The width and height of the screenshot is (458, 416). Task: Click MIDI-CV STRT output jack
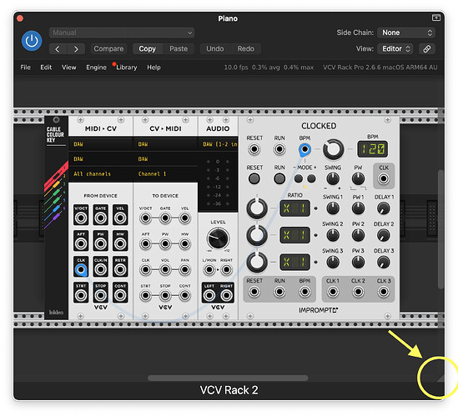coord(81,295)
